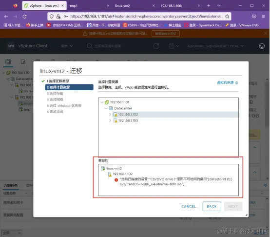Click the disabled NEXT button
This screenshot has width=270, height=237.
click(x=233, y=206)
